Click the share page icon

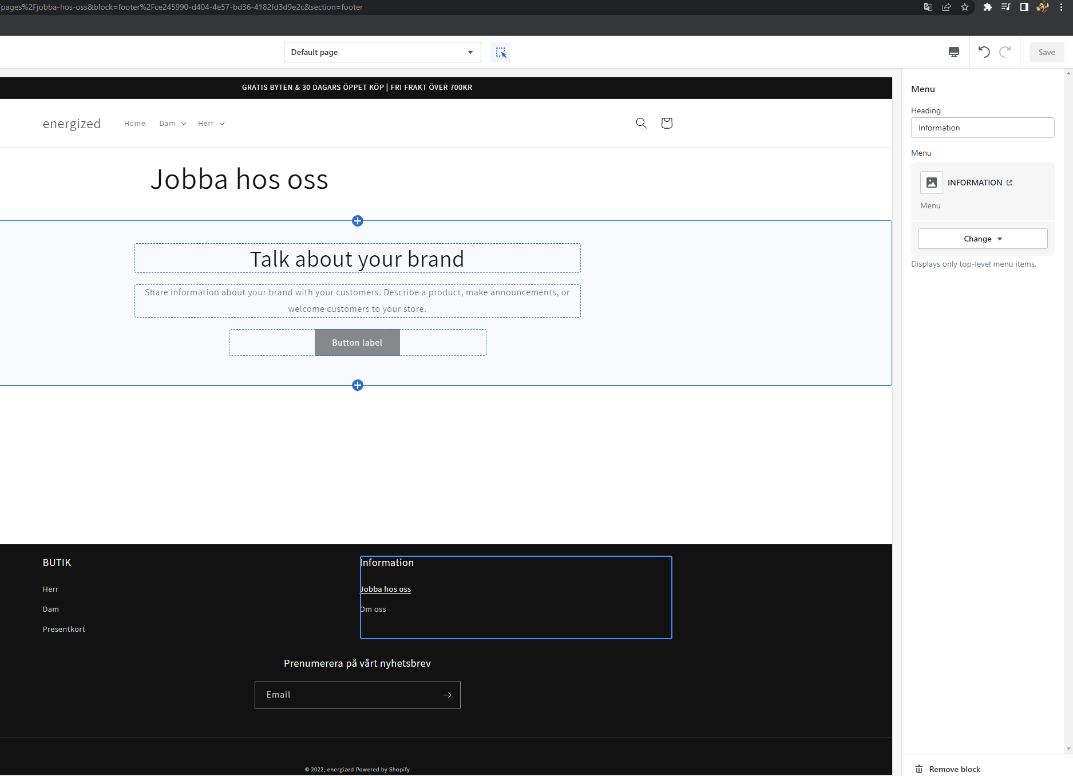tap(947, 7)
